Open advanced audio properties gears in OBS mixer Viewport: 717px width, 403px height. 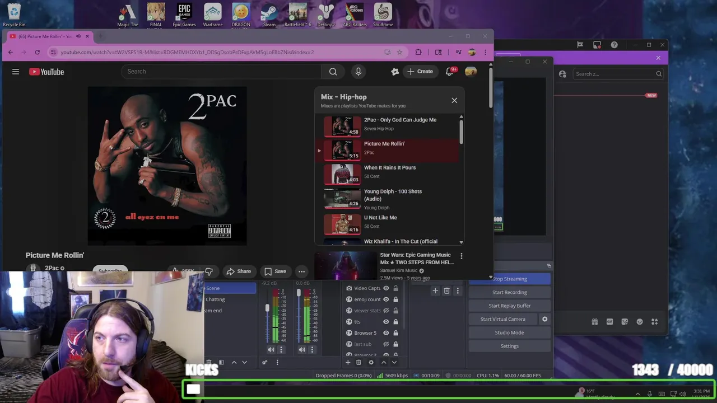pos(265,363)
